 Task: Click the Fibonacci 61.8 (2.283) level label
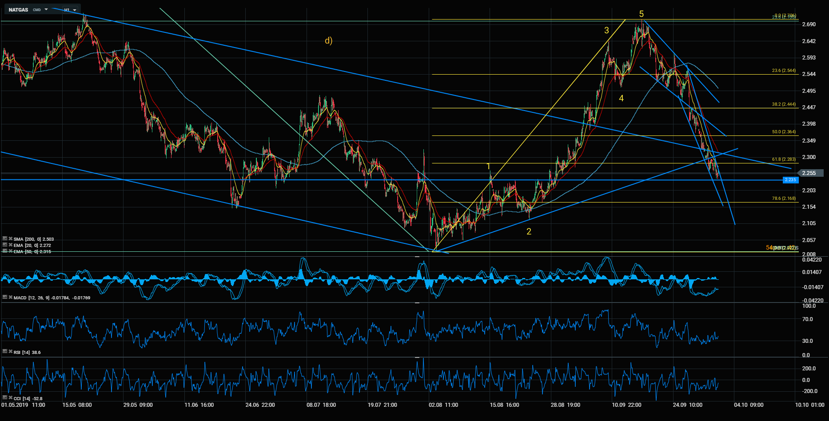tap(784, 159)
